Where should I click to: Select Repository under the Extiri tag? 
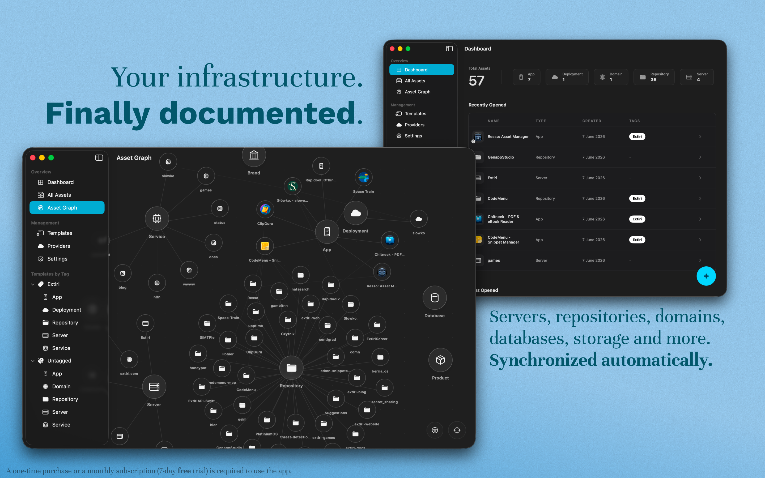coord(67,322)
